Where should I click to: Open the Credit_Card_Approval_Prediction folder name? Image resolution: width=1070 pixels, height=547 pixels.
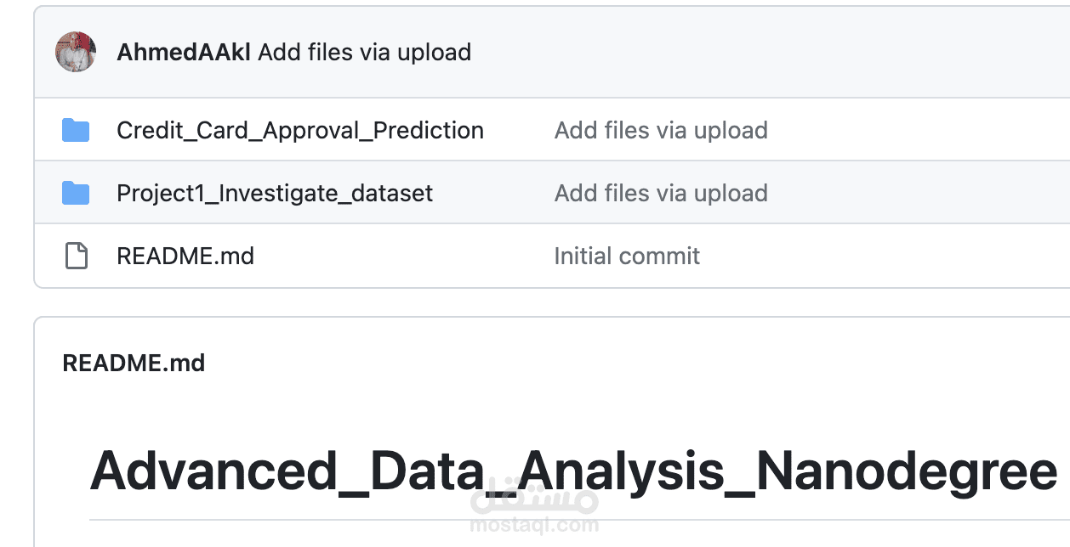point(300,131)
